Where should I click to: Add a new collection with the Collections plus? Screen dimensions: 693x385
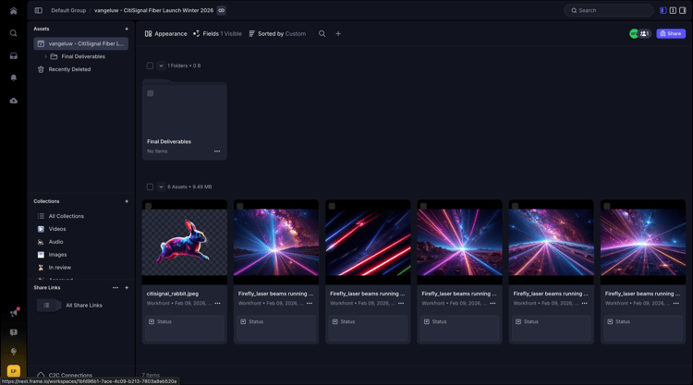click(x=127, y=201)
